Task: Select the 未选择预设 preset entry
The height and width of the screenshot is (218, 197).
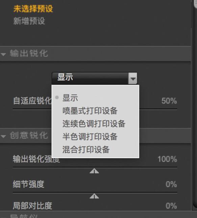Action: (33, 9)
